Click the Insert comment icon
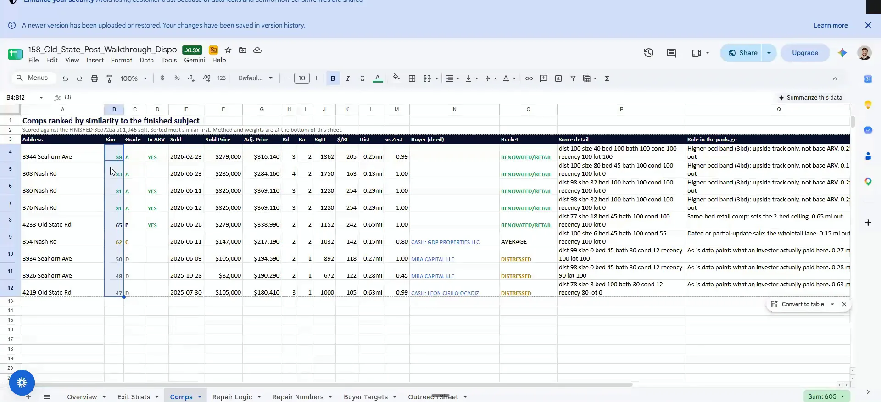The width and height of the screenshot is (881, 402). [x=544, y=78]
